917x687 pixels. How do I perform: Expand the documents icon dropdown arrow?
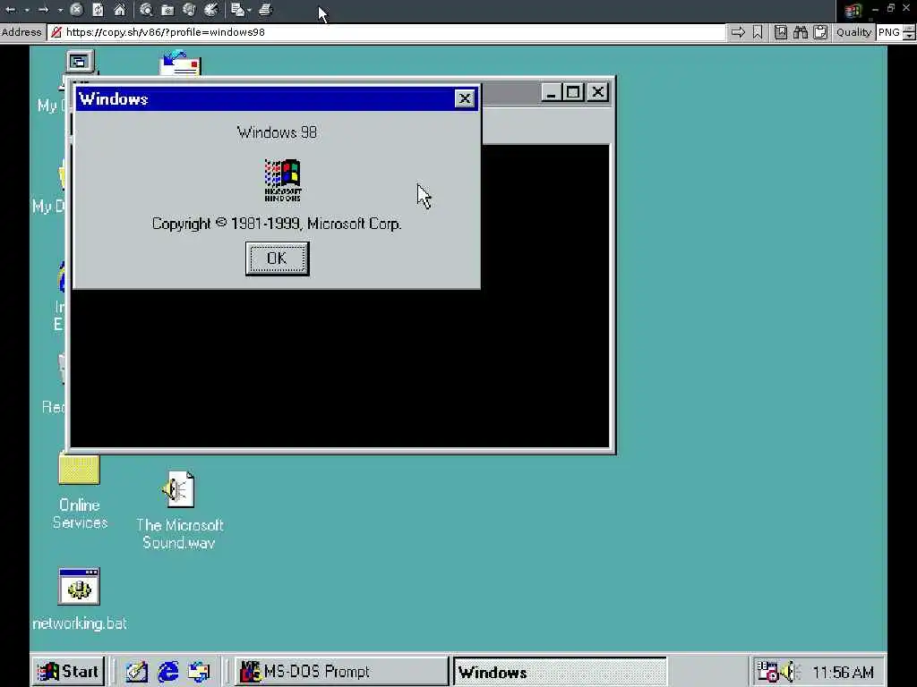tap(250, 10)
